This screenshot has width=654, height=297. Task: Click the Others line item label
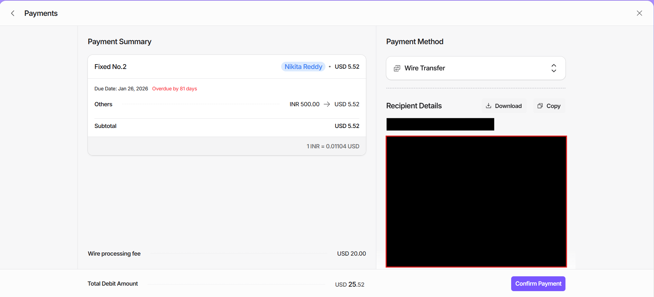[103, 104]
